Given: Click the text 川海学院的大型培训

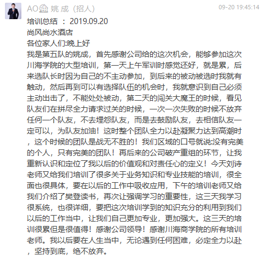Looking at the screenshot, I should tap(61, 65).
